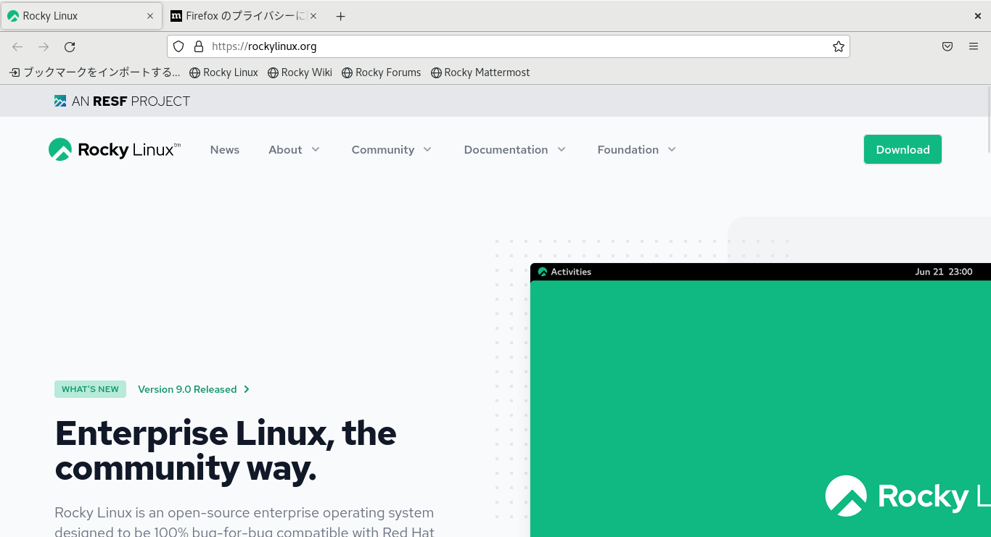This screenshot has width=991, height=537.
Task: Click the RESF logo icon
Action: [x=60, y=101]
